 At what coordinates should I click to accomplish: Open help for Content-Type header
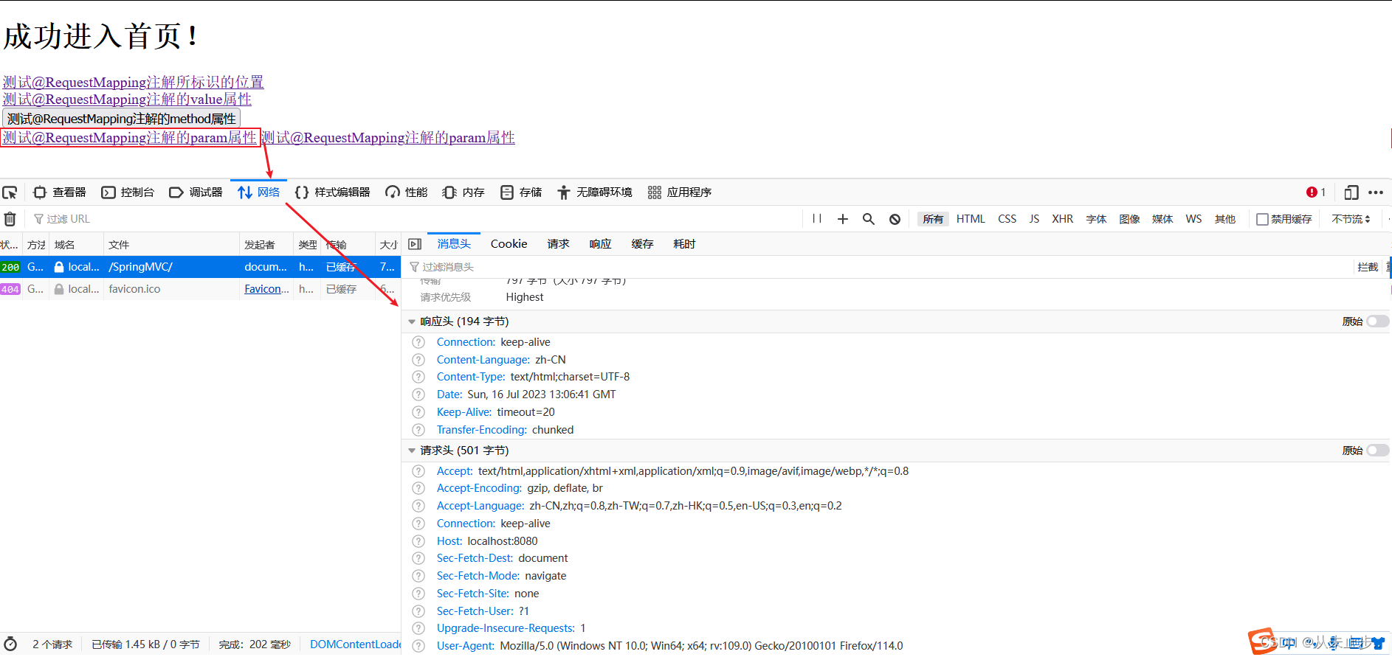[x=418, y=377]
